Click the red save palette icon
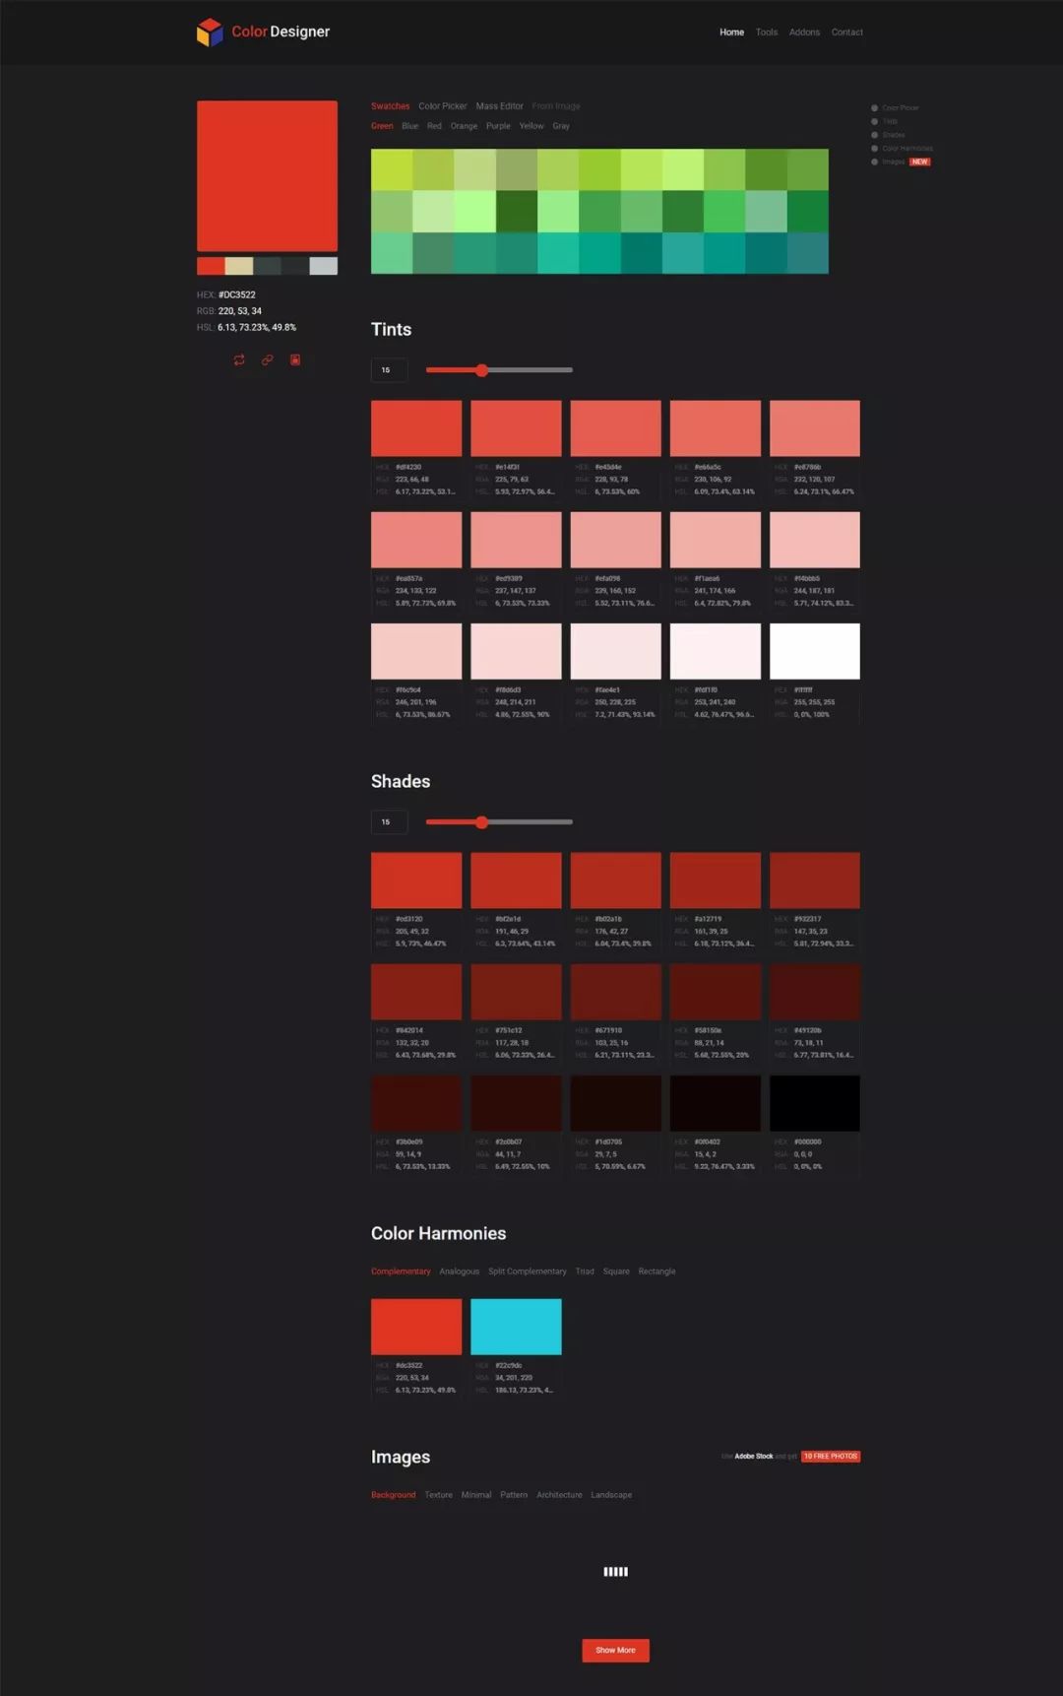The image size is (1063, 1696). pyautogui.click(x=295, y=359)
